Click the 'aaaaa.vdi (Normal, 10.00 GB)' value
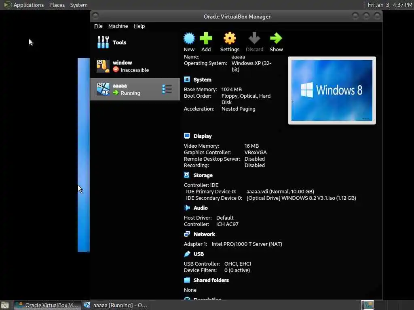 [280, 191]
